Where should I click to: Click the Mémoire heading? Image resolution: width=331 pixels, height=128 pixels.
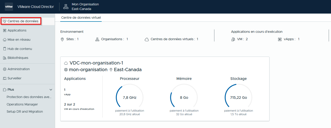(x=184, y=79)
